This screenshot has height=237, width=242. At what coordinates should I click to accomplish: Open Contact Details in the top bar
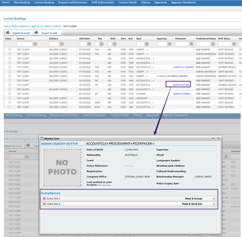tap(128, 2)
